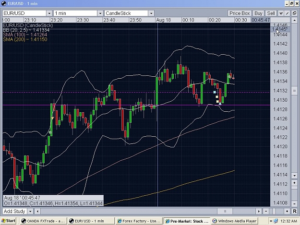Switch to Forex Factory taskbar window

[x=139, y=221]
